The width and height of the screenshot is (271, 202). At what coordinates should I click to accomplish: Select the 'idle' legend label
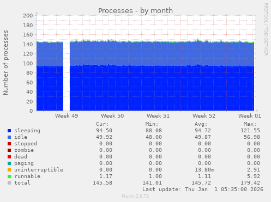(x=21, y=137)
